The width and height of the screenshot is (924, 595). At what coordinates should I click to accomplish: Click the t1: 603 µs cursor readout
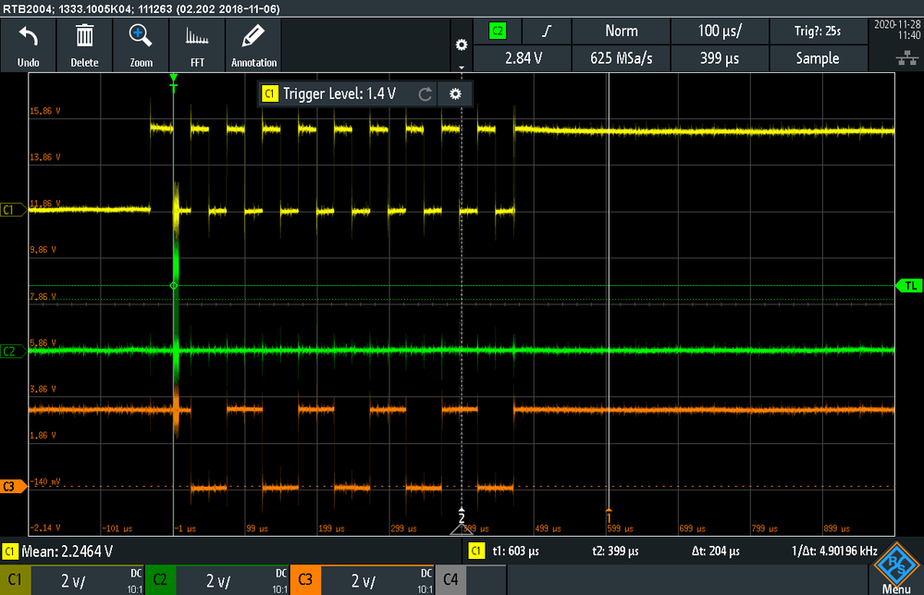515,552
